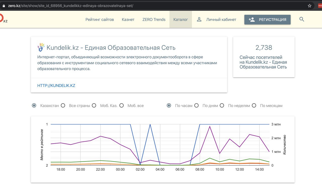Click the 08:00 axis label
Image resolution: width=322 pixels, height=187 pixels.
click(200, 169)
